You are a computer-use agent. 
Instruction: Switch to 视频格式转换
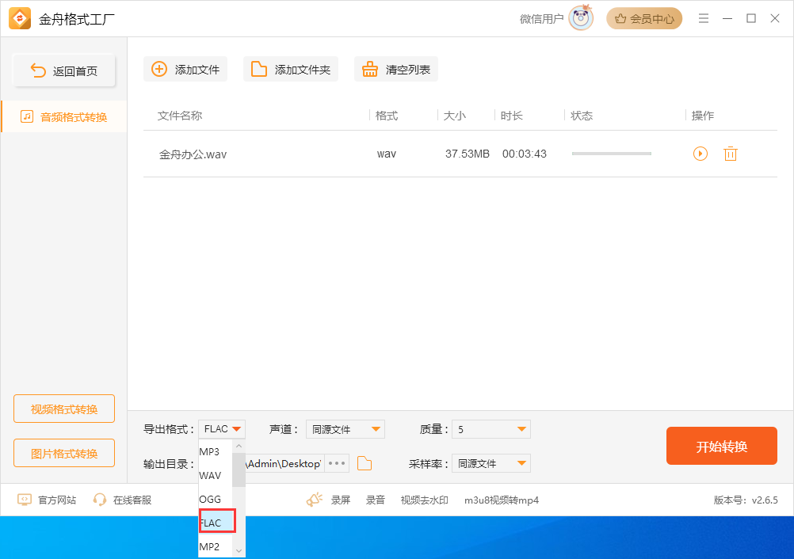coord(64,409)
